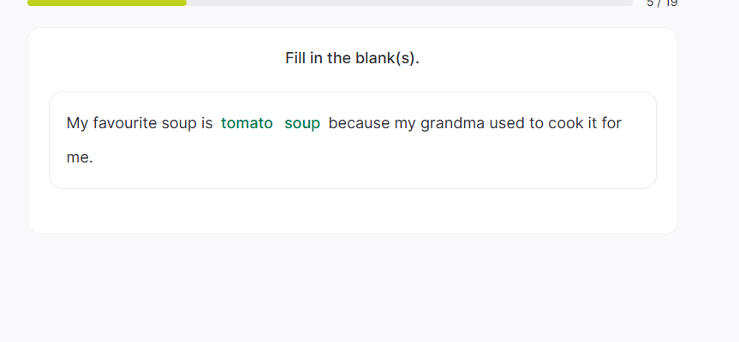Click the word "is" before the blanks

pos(206,123)
